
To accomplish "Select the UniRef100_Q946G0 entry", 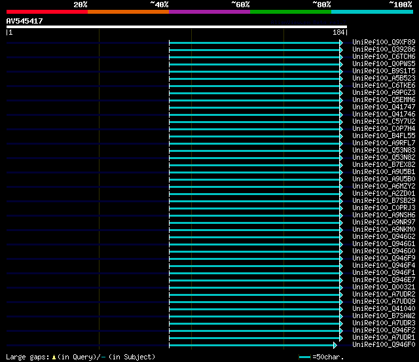I will tap(384, 251).
